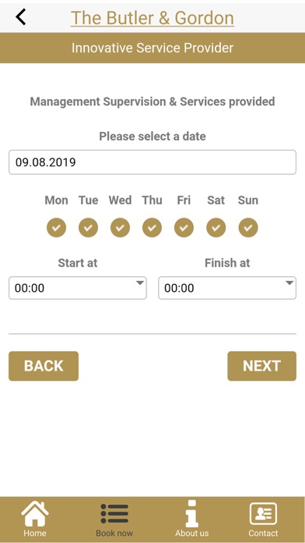The image size is (305, 543).
Task: Open the Home house icon
Action: [35, 514]
